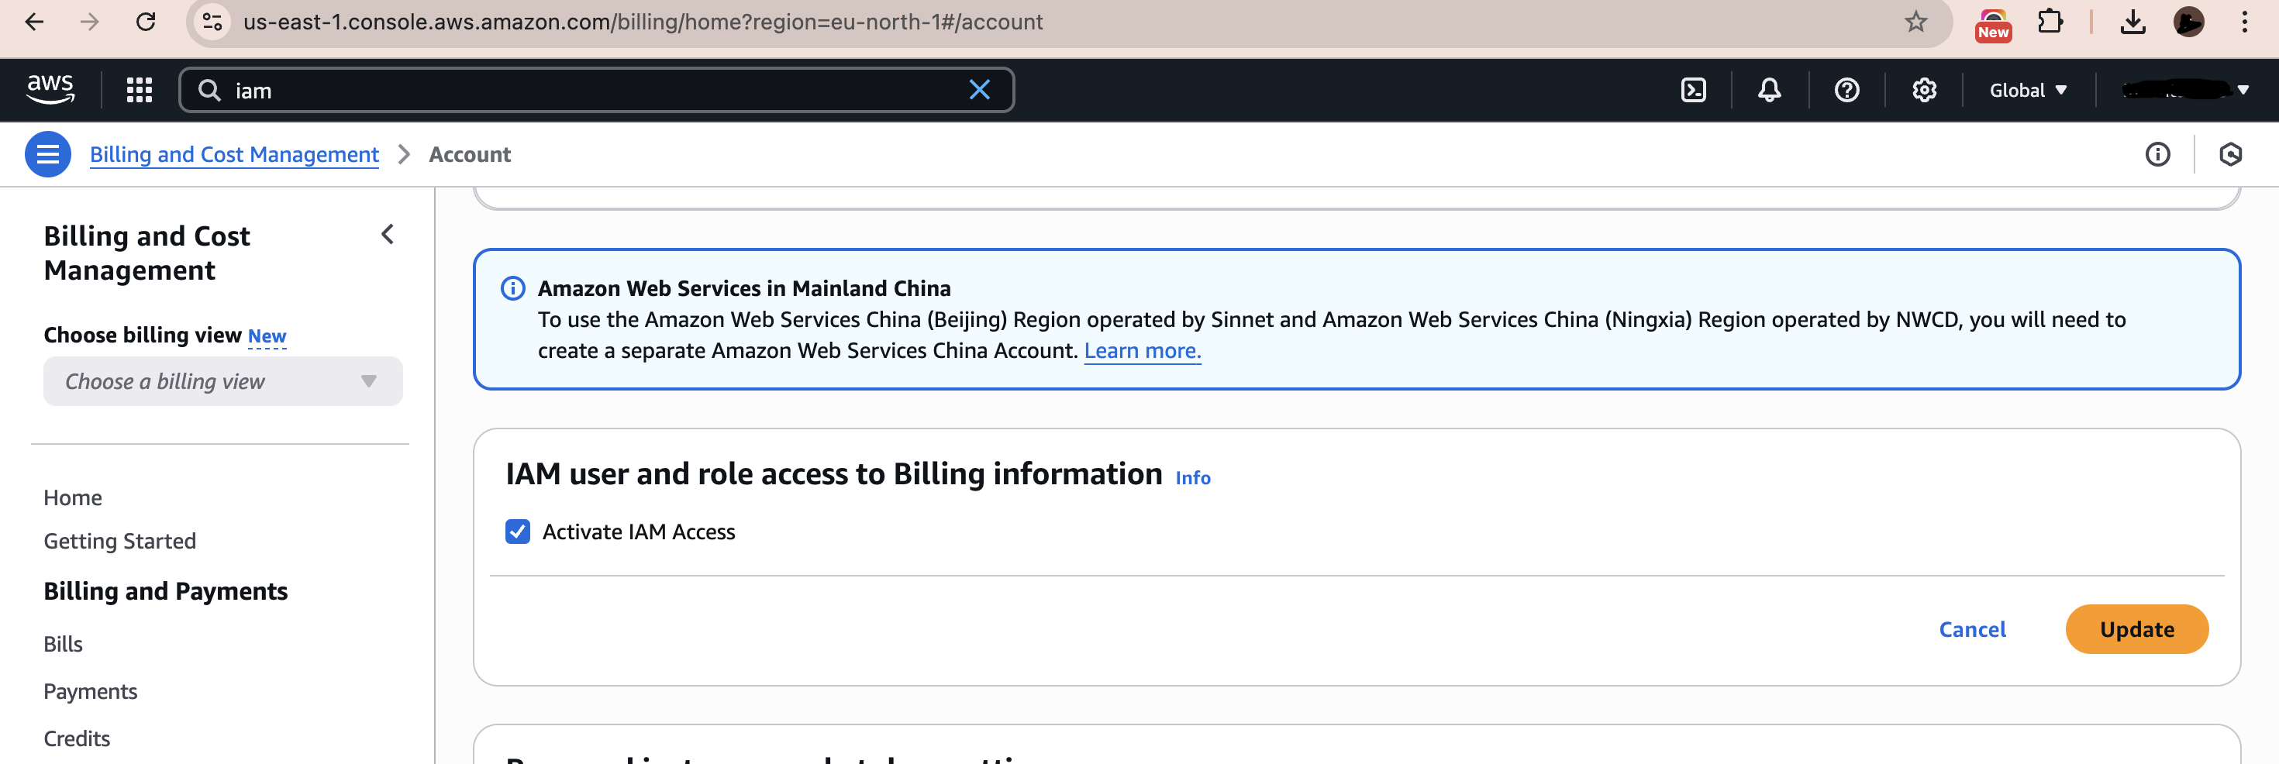Open the hamburger navigation menu

pyautogui.click(x=48, y=154)
